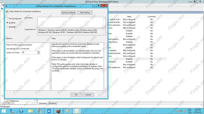
Task: Click Not configured state in 'it to automati...' row
Action: point(129,25)
